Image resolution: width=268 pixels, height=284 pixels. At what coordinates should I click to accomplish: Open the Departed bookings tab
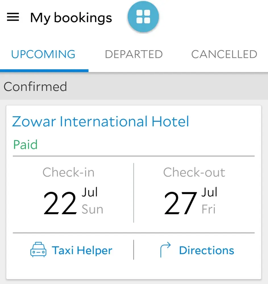(134, 54)
